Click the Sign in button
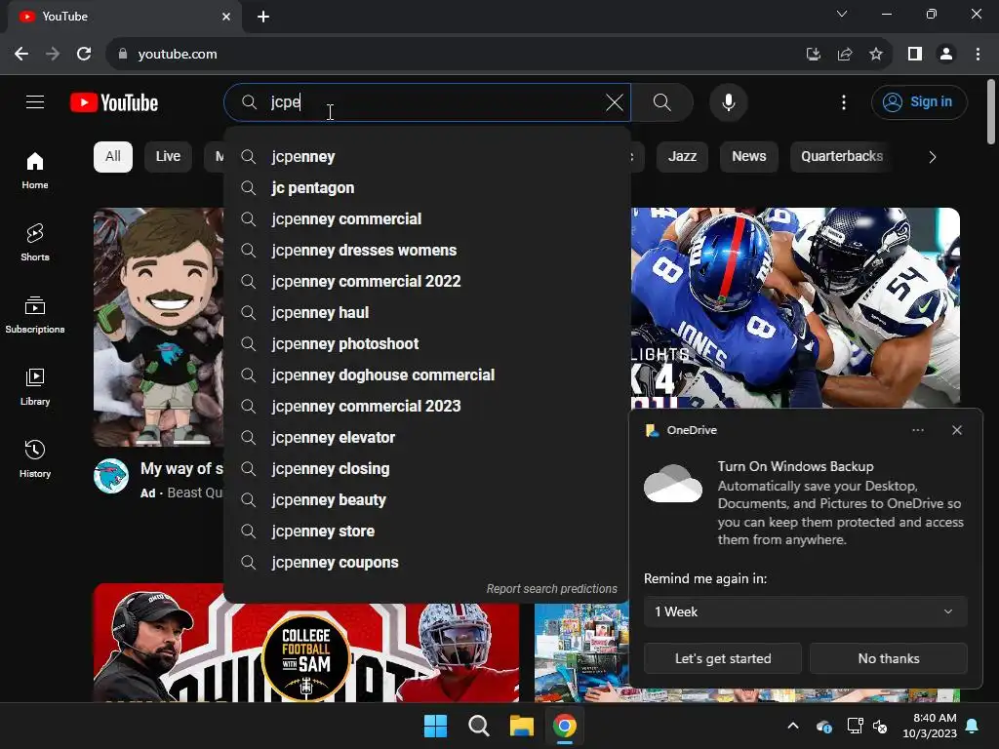The height and width of the screenshot is (749, 999). (919, 101)
